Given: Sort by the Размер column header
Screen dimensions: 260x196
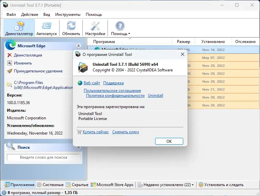Looking at the screenshot, I should click(183, 42).
